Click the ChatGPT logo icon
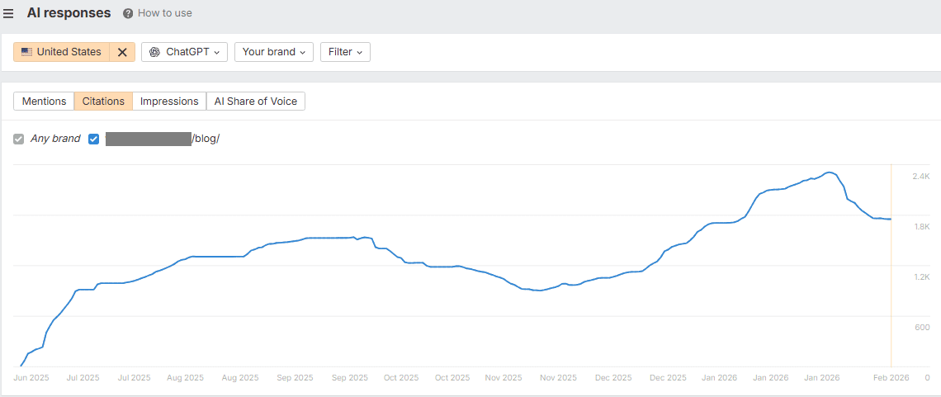 pyautogui.click(x=154, y=52)
